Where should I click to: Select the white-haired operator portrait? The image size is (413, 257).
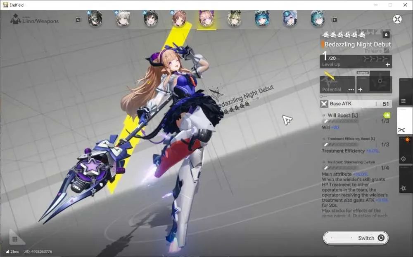click(x=123, y=19)
